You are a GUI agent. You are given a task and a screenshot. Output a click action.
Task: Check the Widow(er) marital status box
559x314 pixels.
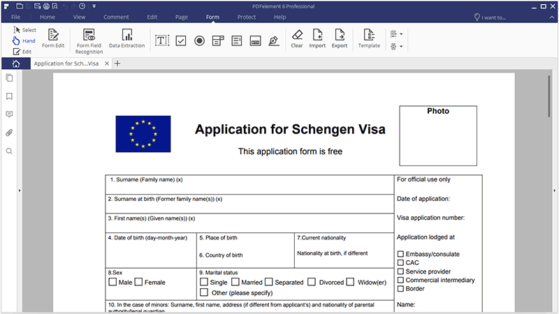click(x=351, y=282)
